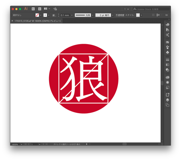
Task: Open the Color palette panel icon
Action: (167, 25)
